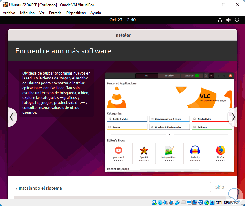Click the shared folders status icon
245x206 pixels.
183,203
